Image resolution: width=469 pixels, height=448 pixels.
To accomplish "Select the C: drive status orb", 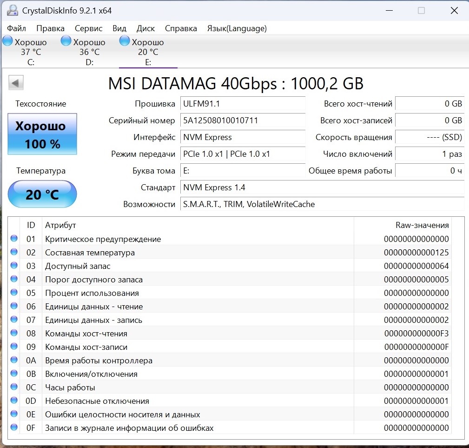I will pos(8,41).
